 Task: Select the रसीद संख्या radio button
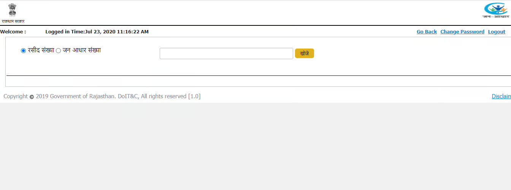pos(24,51)
